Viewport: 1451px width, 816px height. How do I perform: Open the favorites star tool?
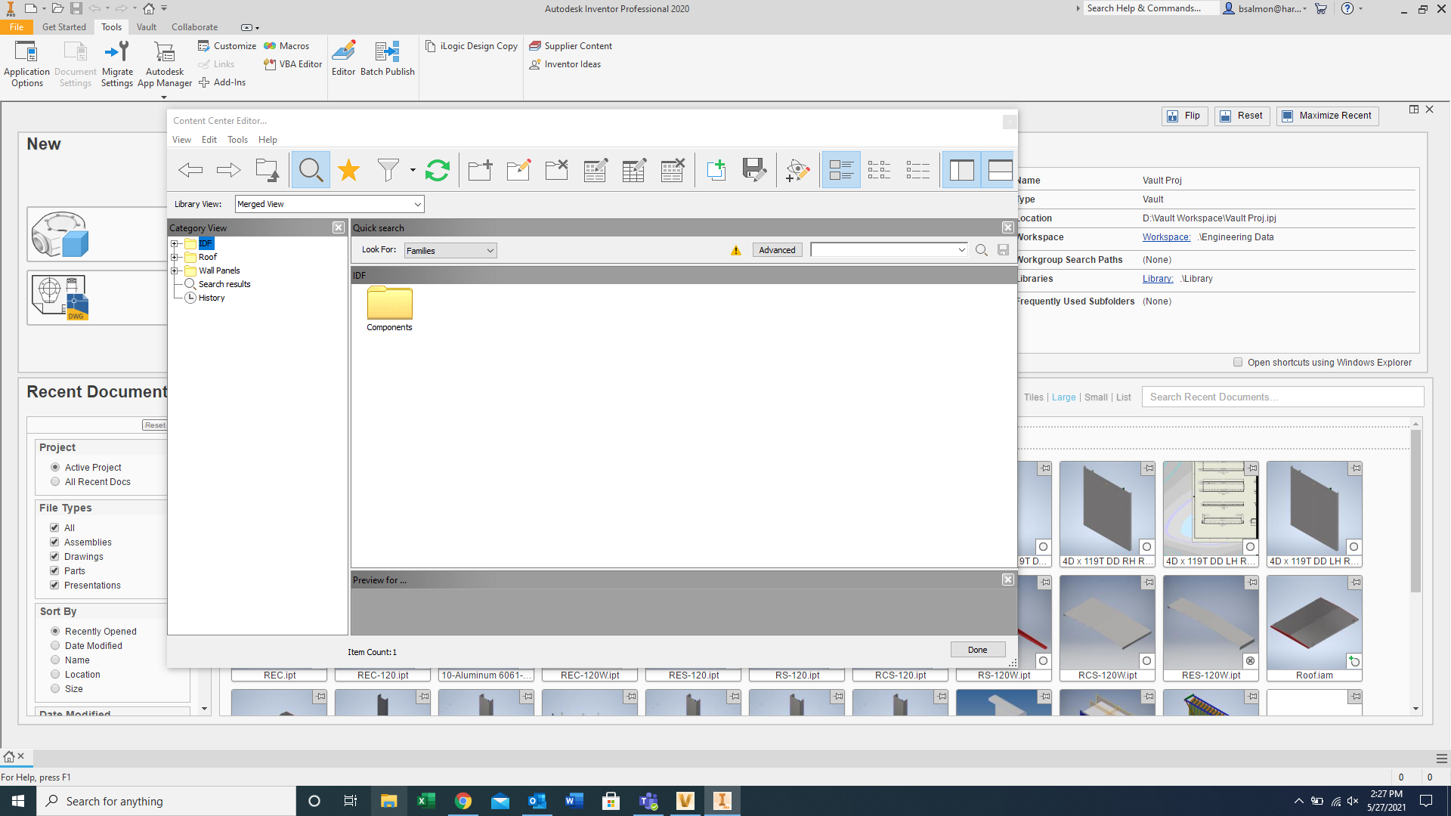348,170
